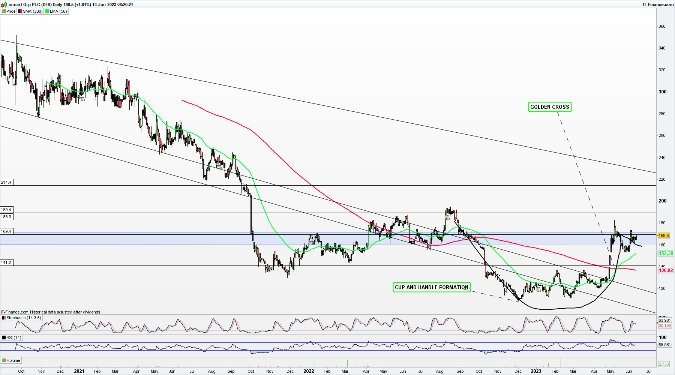The width and height of the screenshot is (675, 375).
Task: Click the 2021 year label on time axis
Action: (79, 371)
